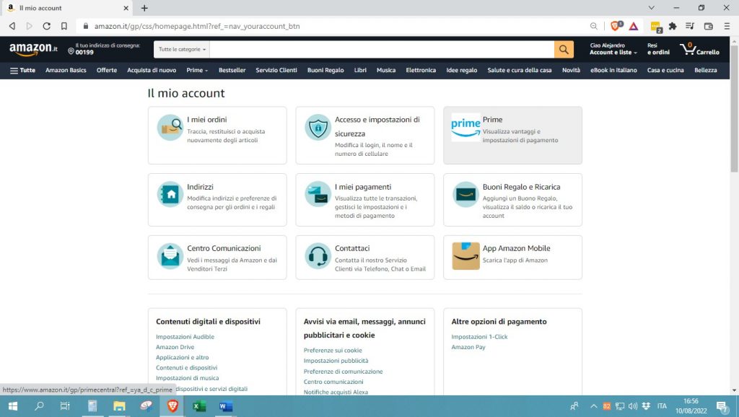The width and height of the screenshot is (739, 417).
Task: Open the I miei ordini card
Action: point(217,135)
